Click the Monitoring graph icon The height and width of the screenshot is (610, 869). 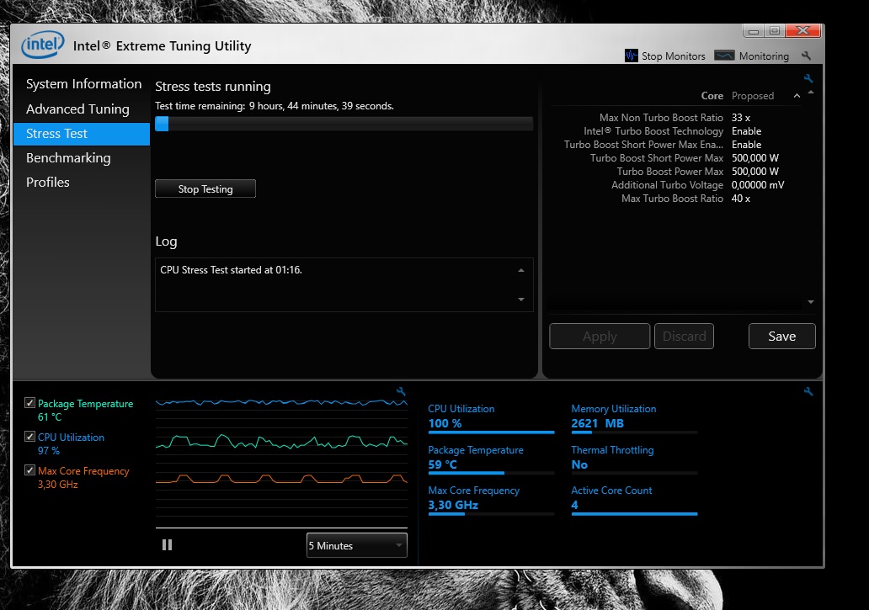(724, 56)
